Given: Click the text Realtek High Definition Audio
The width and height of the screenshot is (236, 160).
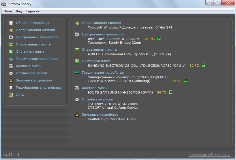Looking at the screenshot, I should (x=112, y=119).
